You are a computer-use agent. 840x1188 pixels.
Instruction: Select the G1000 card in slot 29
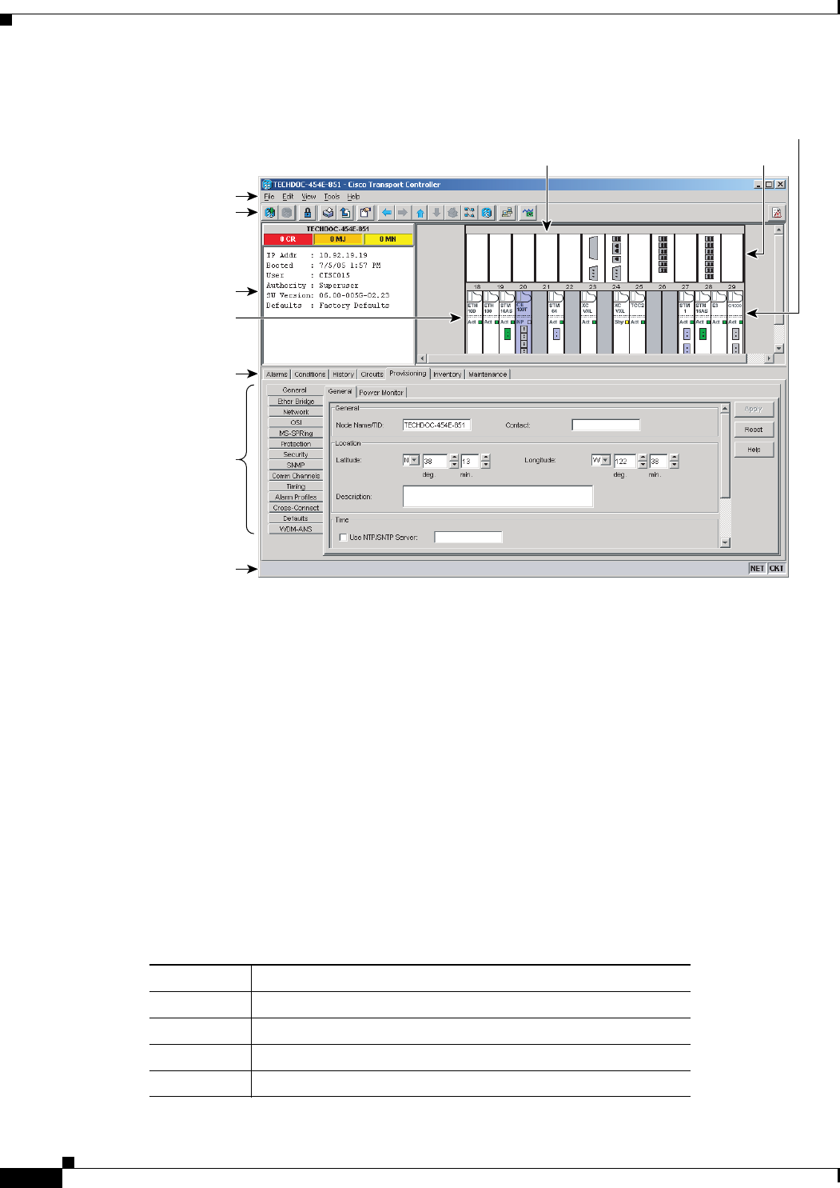tap(735, 322)
